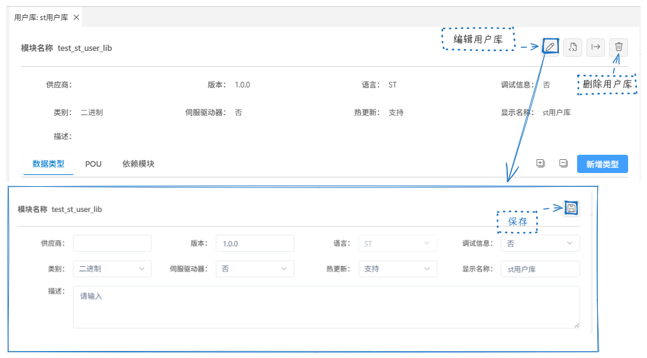Switch to the 数据类型 tab

tap(48, 164)
